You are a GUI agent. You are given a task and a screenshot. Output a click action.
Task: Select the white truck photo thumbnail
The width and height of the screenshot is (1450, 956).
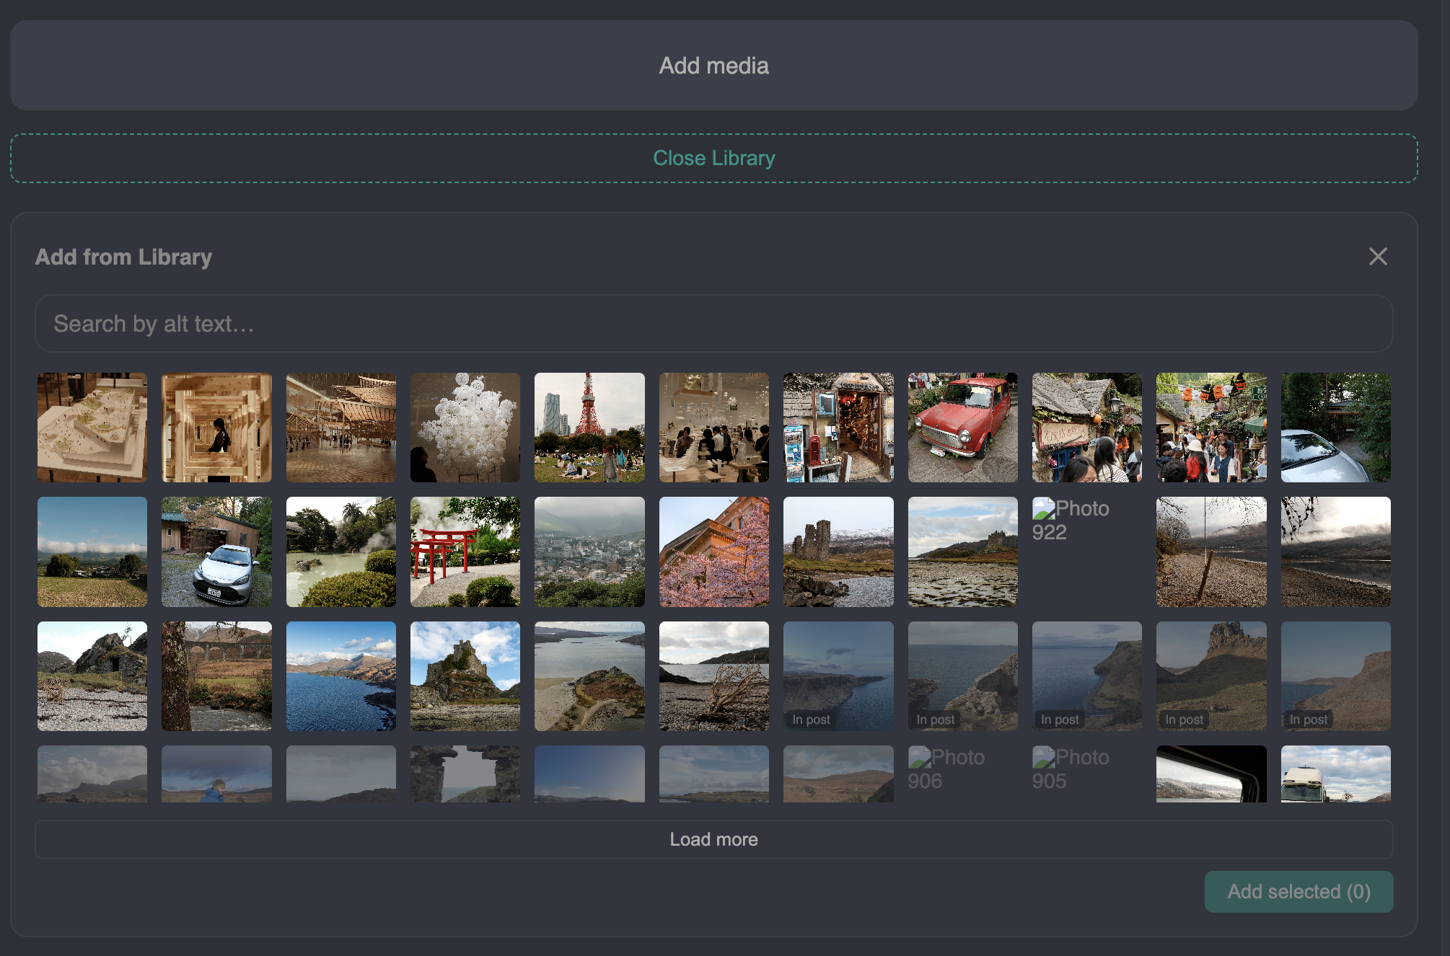pos(1335,774)
